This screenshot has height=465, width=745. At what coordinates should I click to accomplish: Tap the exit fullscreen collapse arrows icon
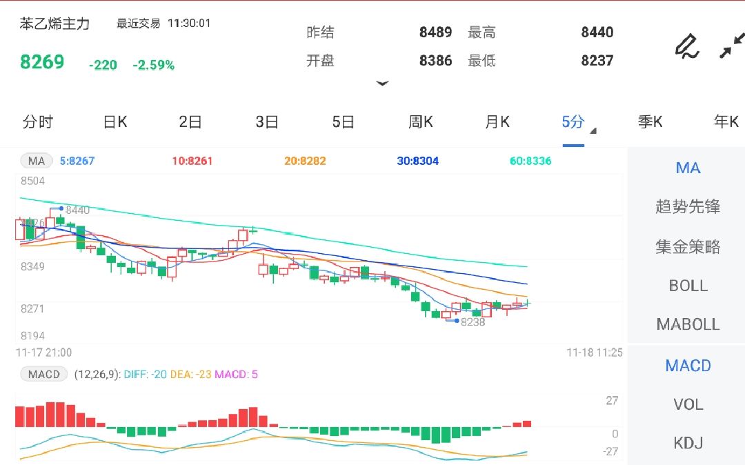(x=732, y=46)
